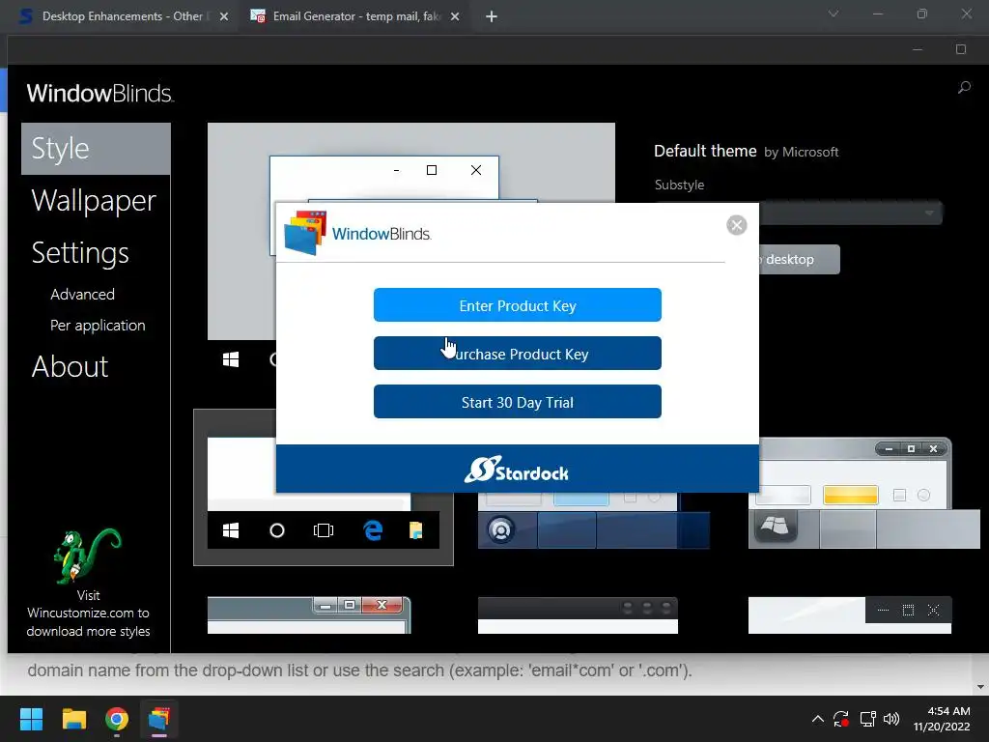Screen dimensions: 989x742
Task: Expand the Substyle dropdown arrow
Action: (929, 213)
